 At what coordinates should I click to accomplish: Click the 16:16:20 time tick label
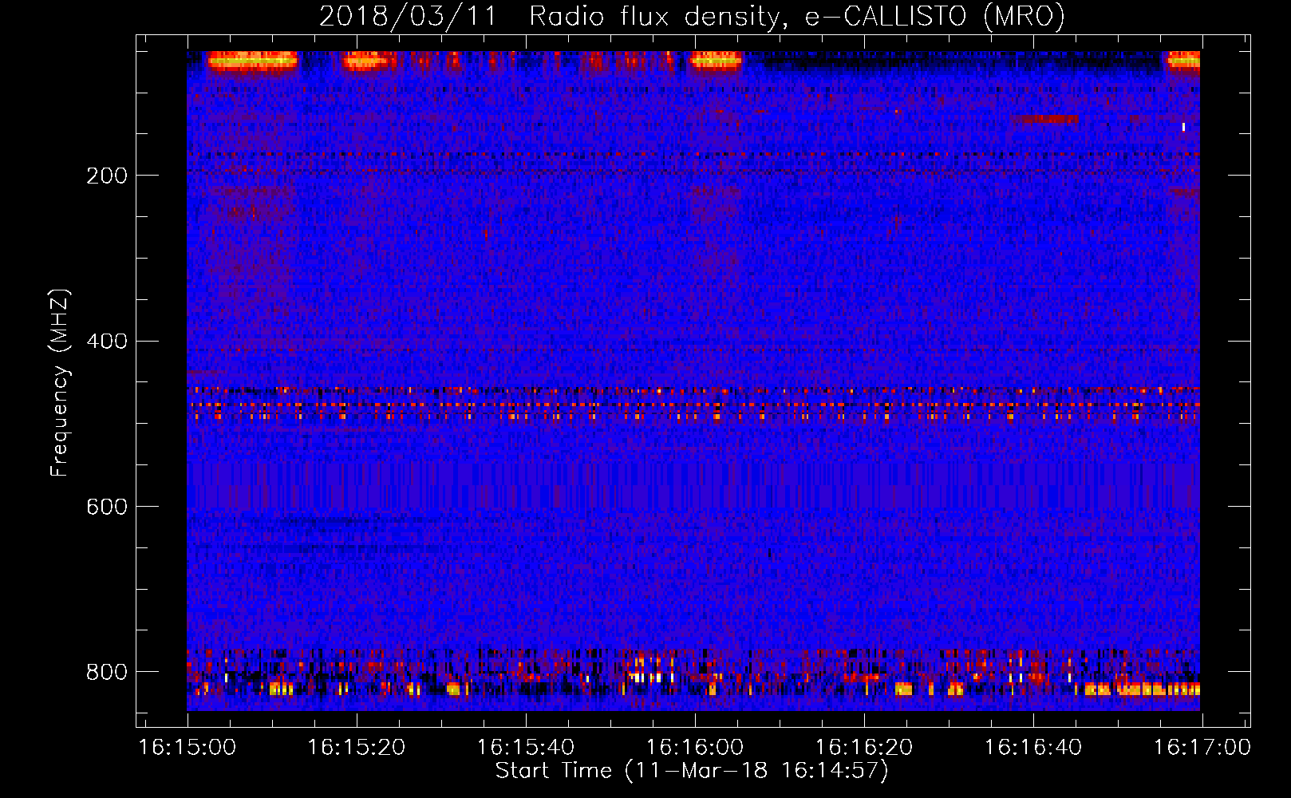(x=864, y=748)
